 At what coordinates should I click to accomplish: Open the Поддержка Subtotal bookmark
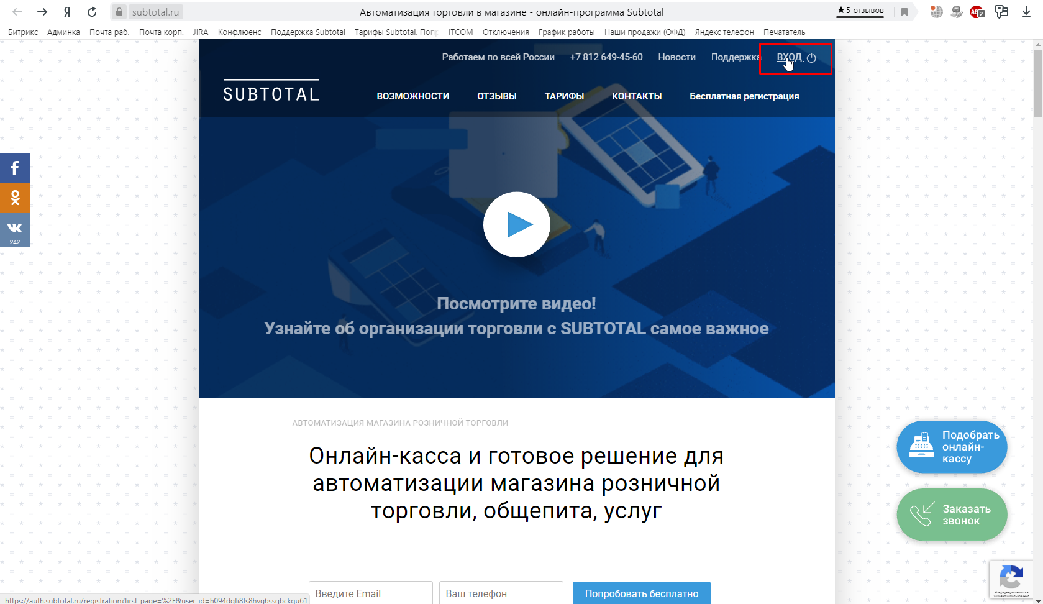coord(308,32)
